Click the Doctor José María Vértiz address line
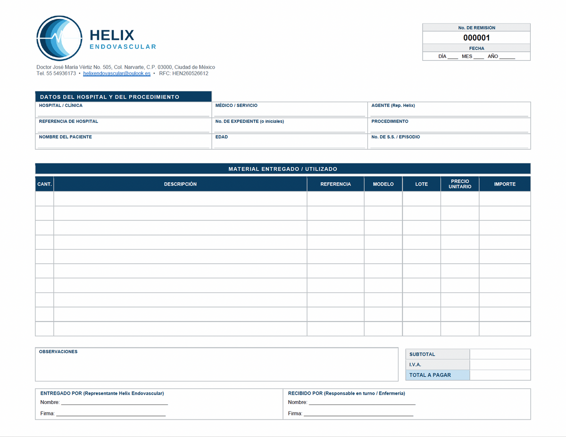 (125, 67)
